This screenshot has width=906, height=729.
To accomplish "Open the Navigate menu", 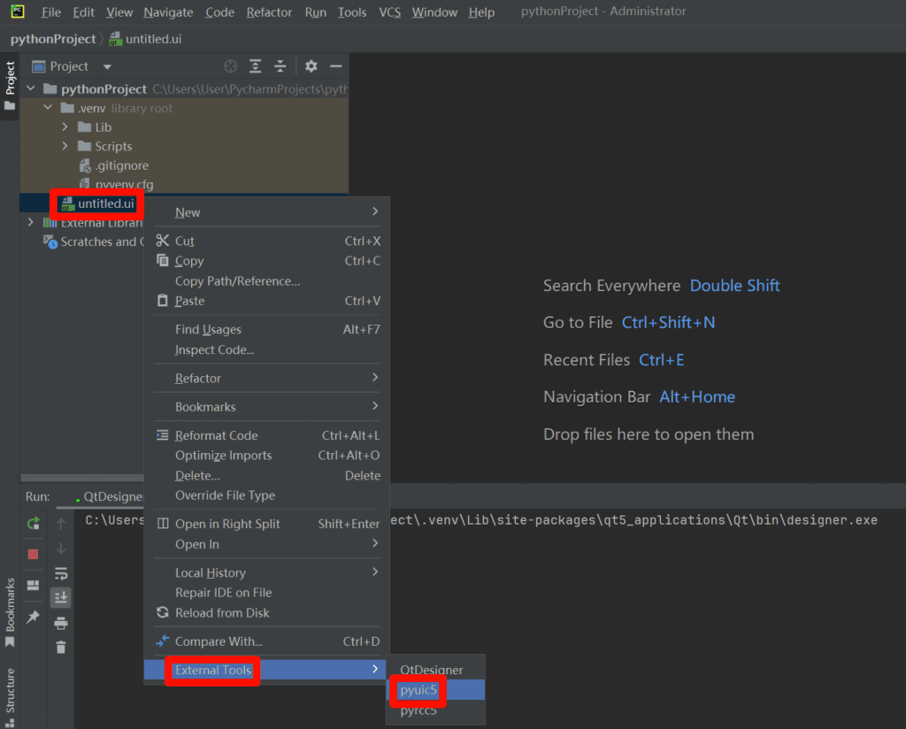I will pos(168,12).
